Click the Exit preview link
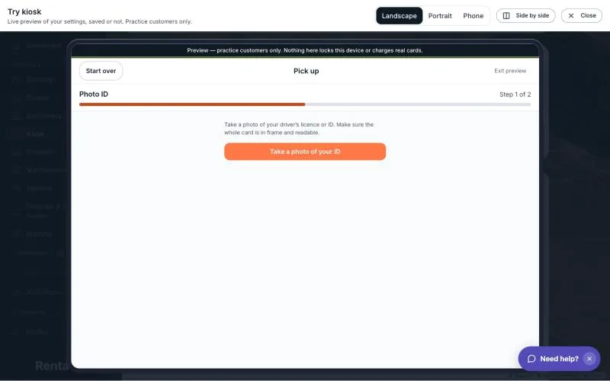This screenshot has width=610, height=381. (510, 71)
